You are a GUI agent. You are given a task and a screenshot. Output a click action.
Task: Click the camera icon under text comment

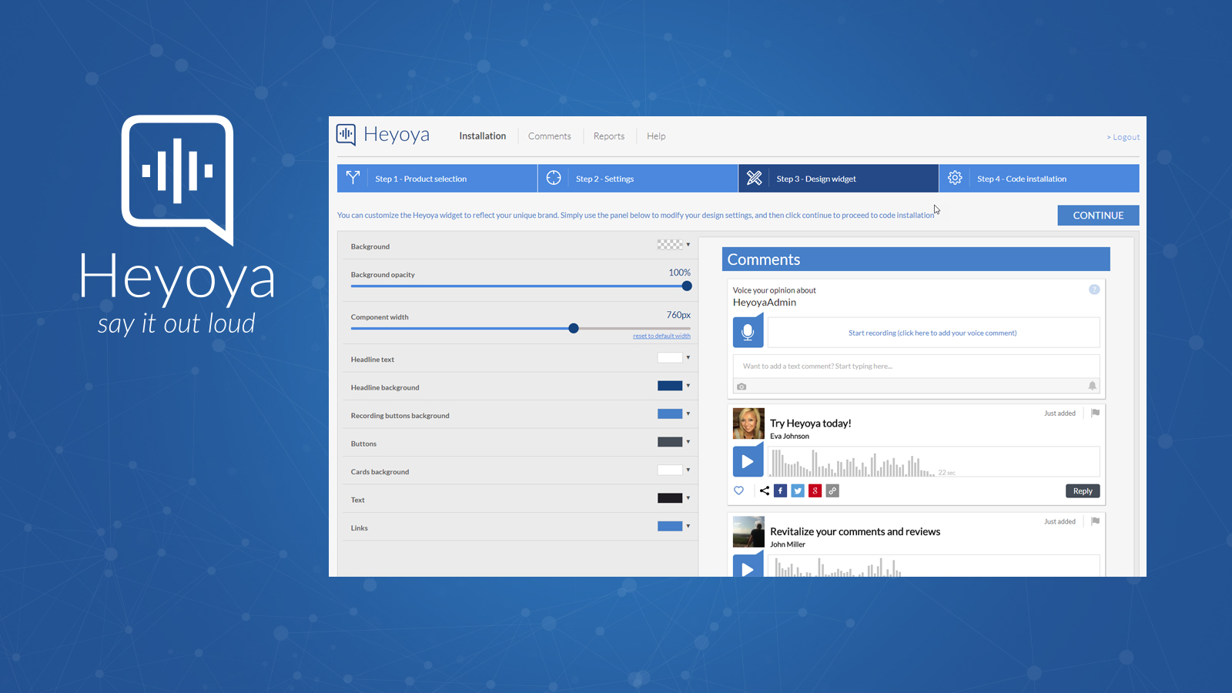tap(742, 387)
